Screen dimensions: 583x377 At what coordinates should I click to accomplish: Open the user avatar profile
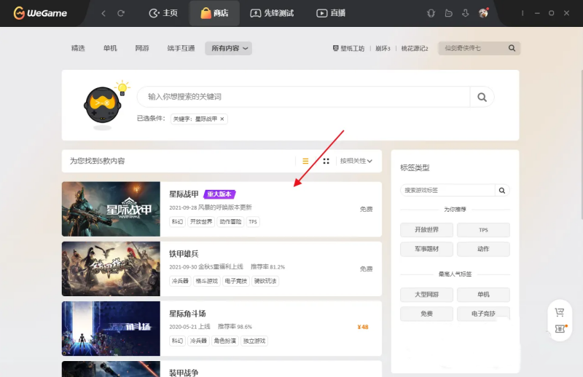click(483, 13)
